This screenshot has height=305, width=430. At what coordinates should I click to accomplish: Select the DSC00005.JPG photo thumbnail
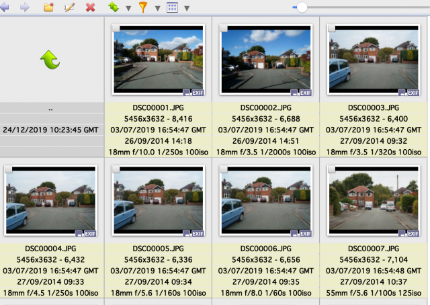click(x=159, y=200)
